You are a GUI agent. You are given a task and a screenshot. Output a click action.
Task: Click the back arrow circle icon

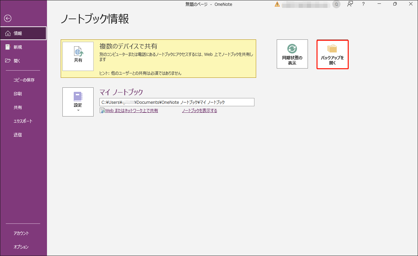(8, 19)
